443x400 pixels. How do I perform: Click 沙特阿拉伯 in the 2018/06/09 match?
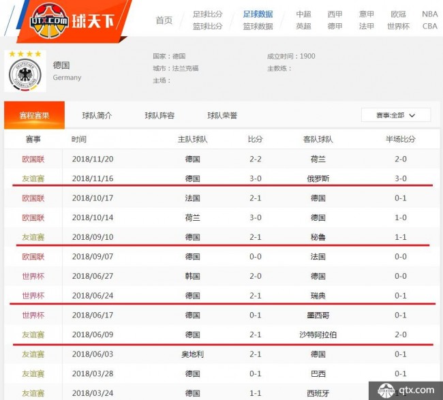[x=318, y=335]
